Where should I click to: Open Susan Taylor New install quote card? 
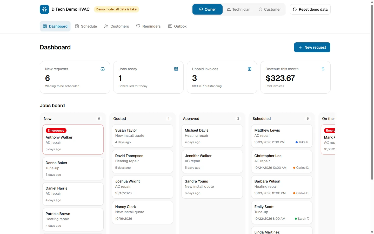click(x=143, y=136)
